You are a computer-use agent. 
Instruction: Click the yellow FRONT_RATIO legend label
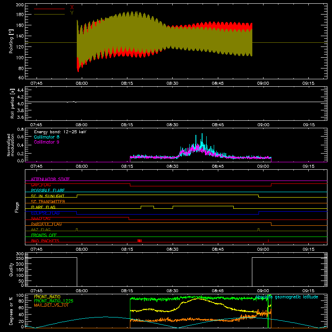[47, 297]
